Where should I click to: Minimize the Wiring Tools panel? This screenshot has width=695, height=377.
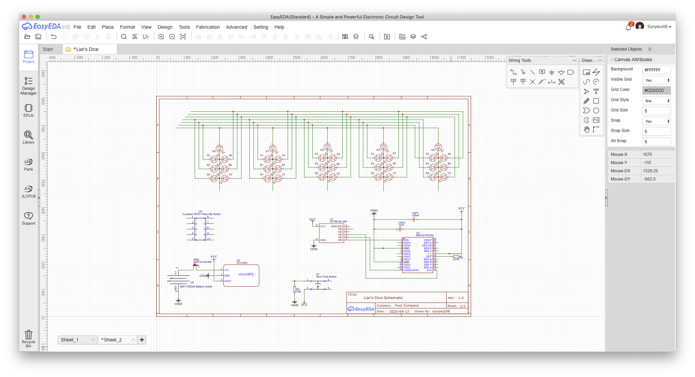(x=574, y=60)
